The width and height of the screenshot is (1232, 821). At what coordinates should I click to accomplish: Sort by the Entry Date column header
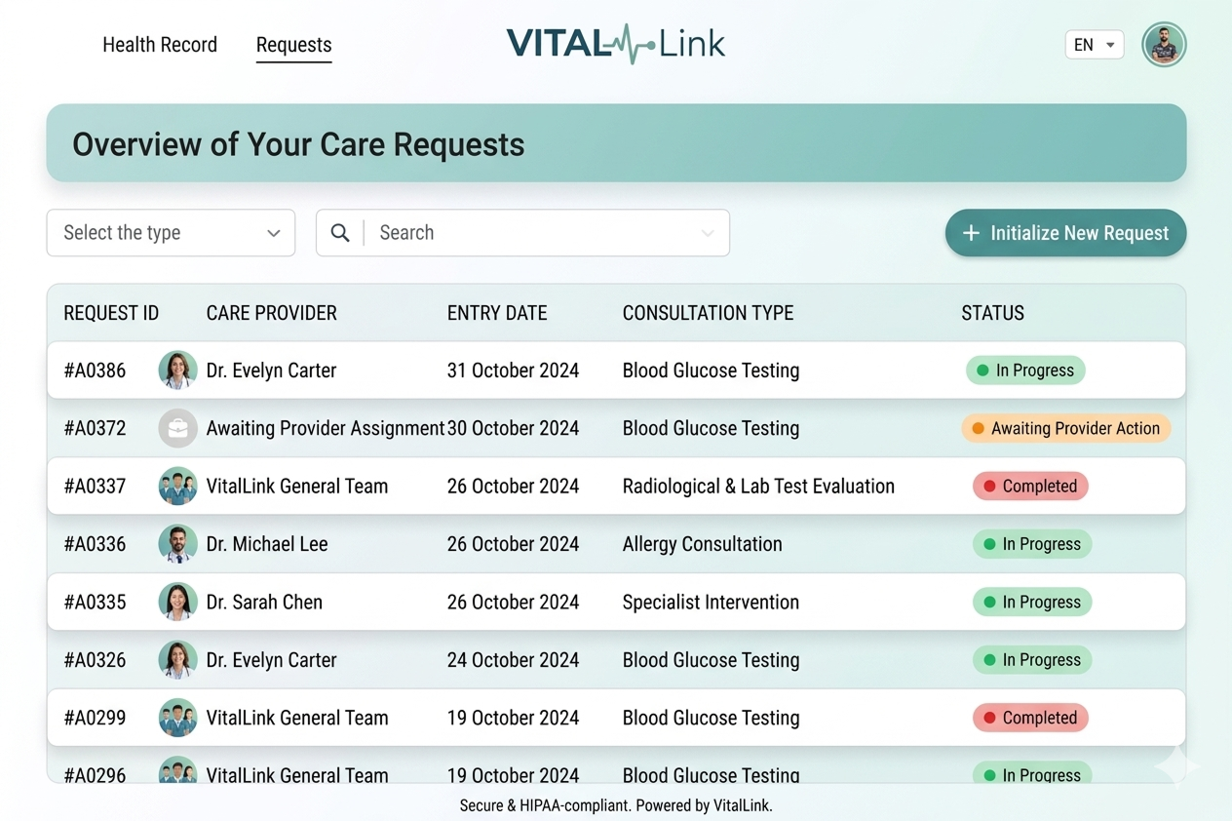coord(497,313)
